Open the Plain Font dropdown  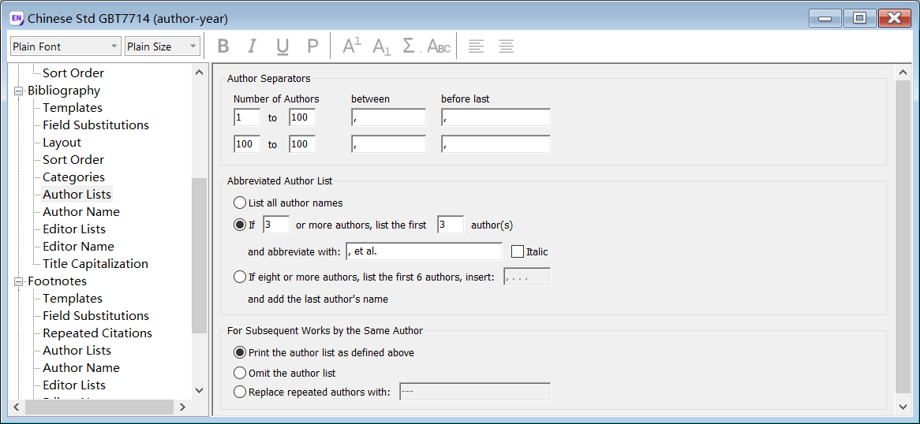point(65,46)
